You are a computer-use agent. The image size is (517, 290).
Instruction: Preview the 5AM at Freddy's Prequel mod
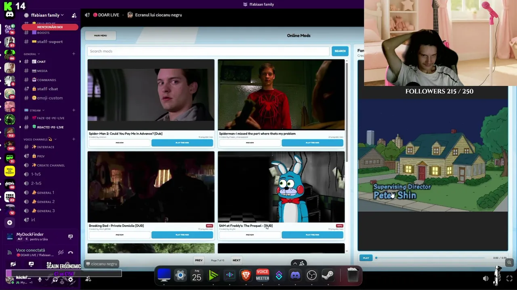250,235
